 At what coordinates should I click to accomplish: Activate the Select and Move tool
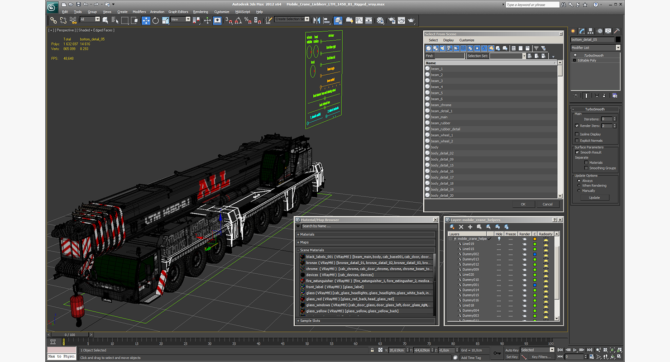click(x=146, y=20)
